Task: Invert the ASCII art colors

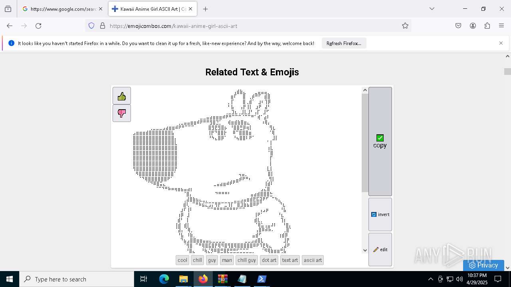Action: click(x=380, y=214)
